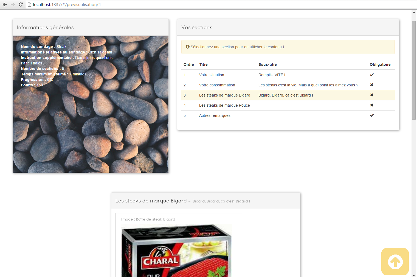
Task: Click the cross for Bigard steaks row
Action: 372,95
